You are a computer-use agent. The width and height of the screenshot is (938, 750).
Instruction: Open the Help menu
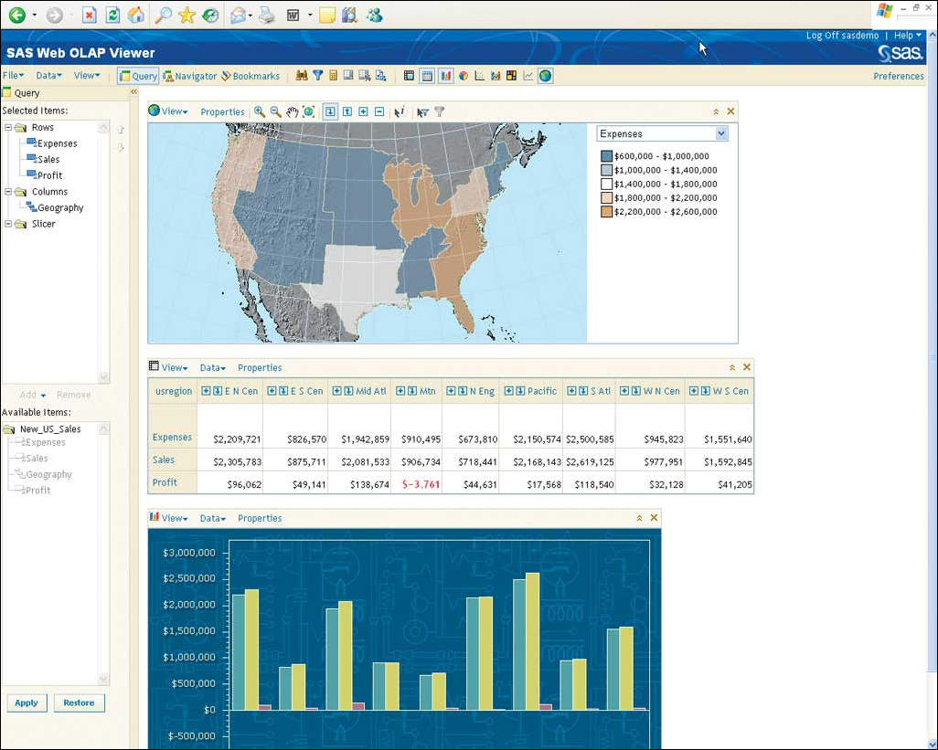pyautogui.click(x=908, y=36)
